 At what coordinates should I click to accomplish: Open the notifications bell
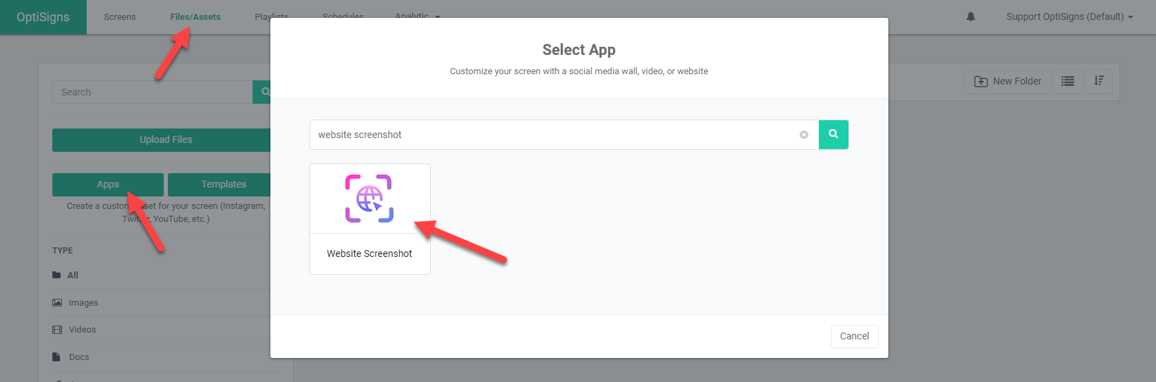[x=970, y=16]
